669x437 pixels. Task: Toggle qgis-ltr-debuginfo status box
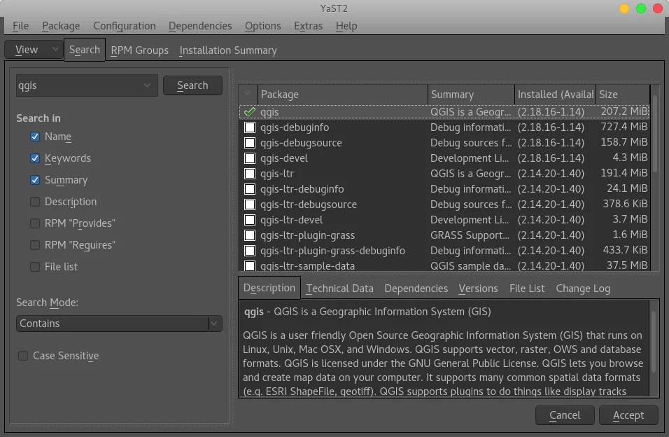tap(250, 189)
